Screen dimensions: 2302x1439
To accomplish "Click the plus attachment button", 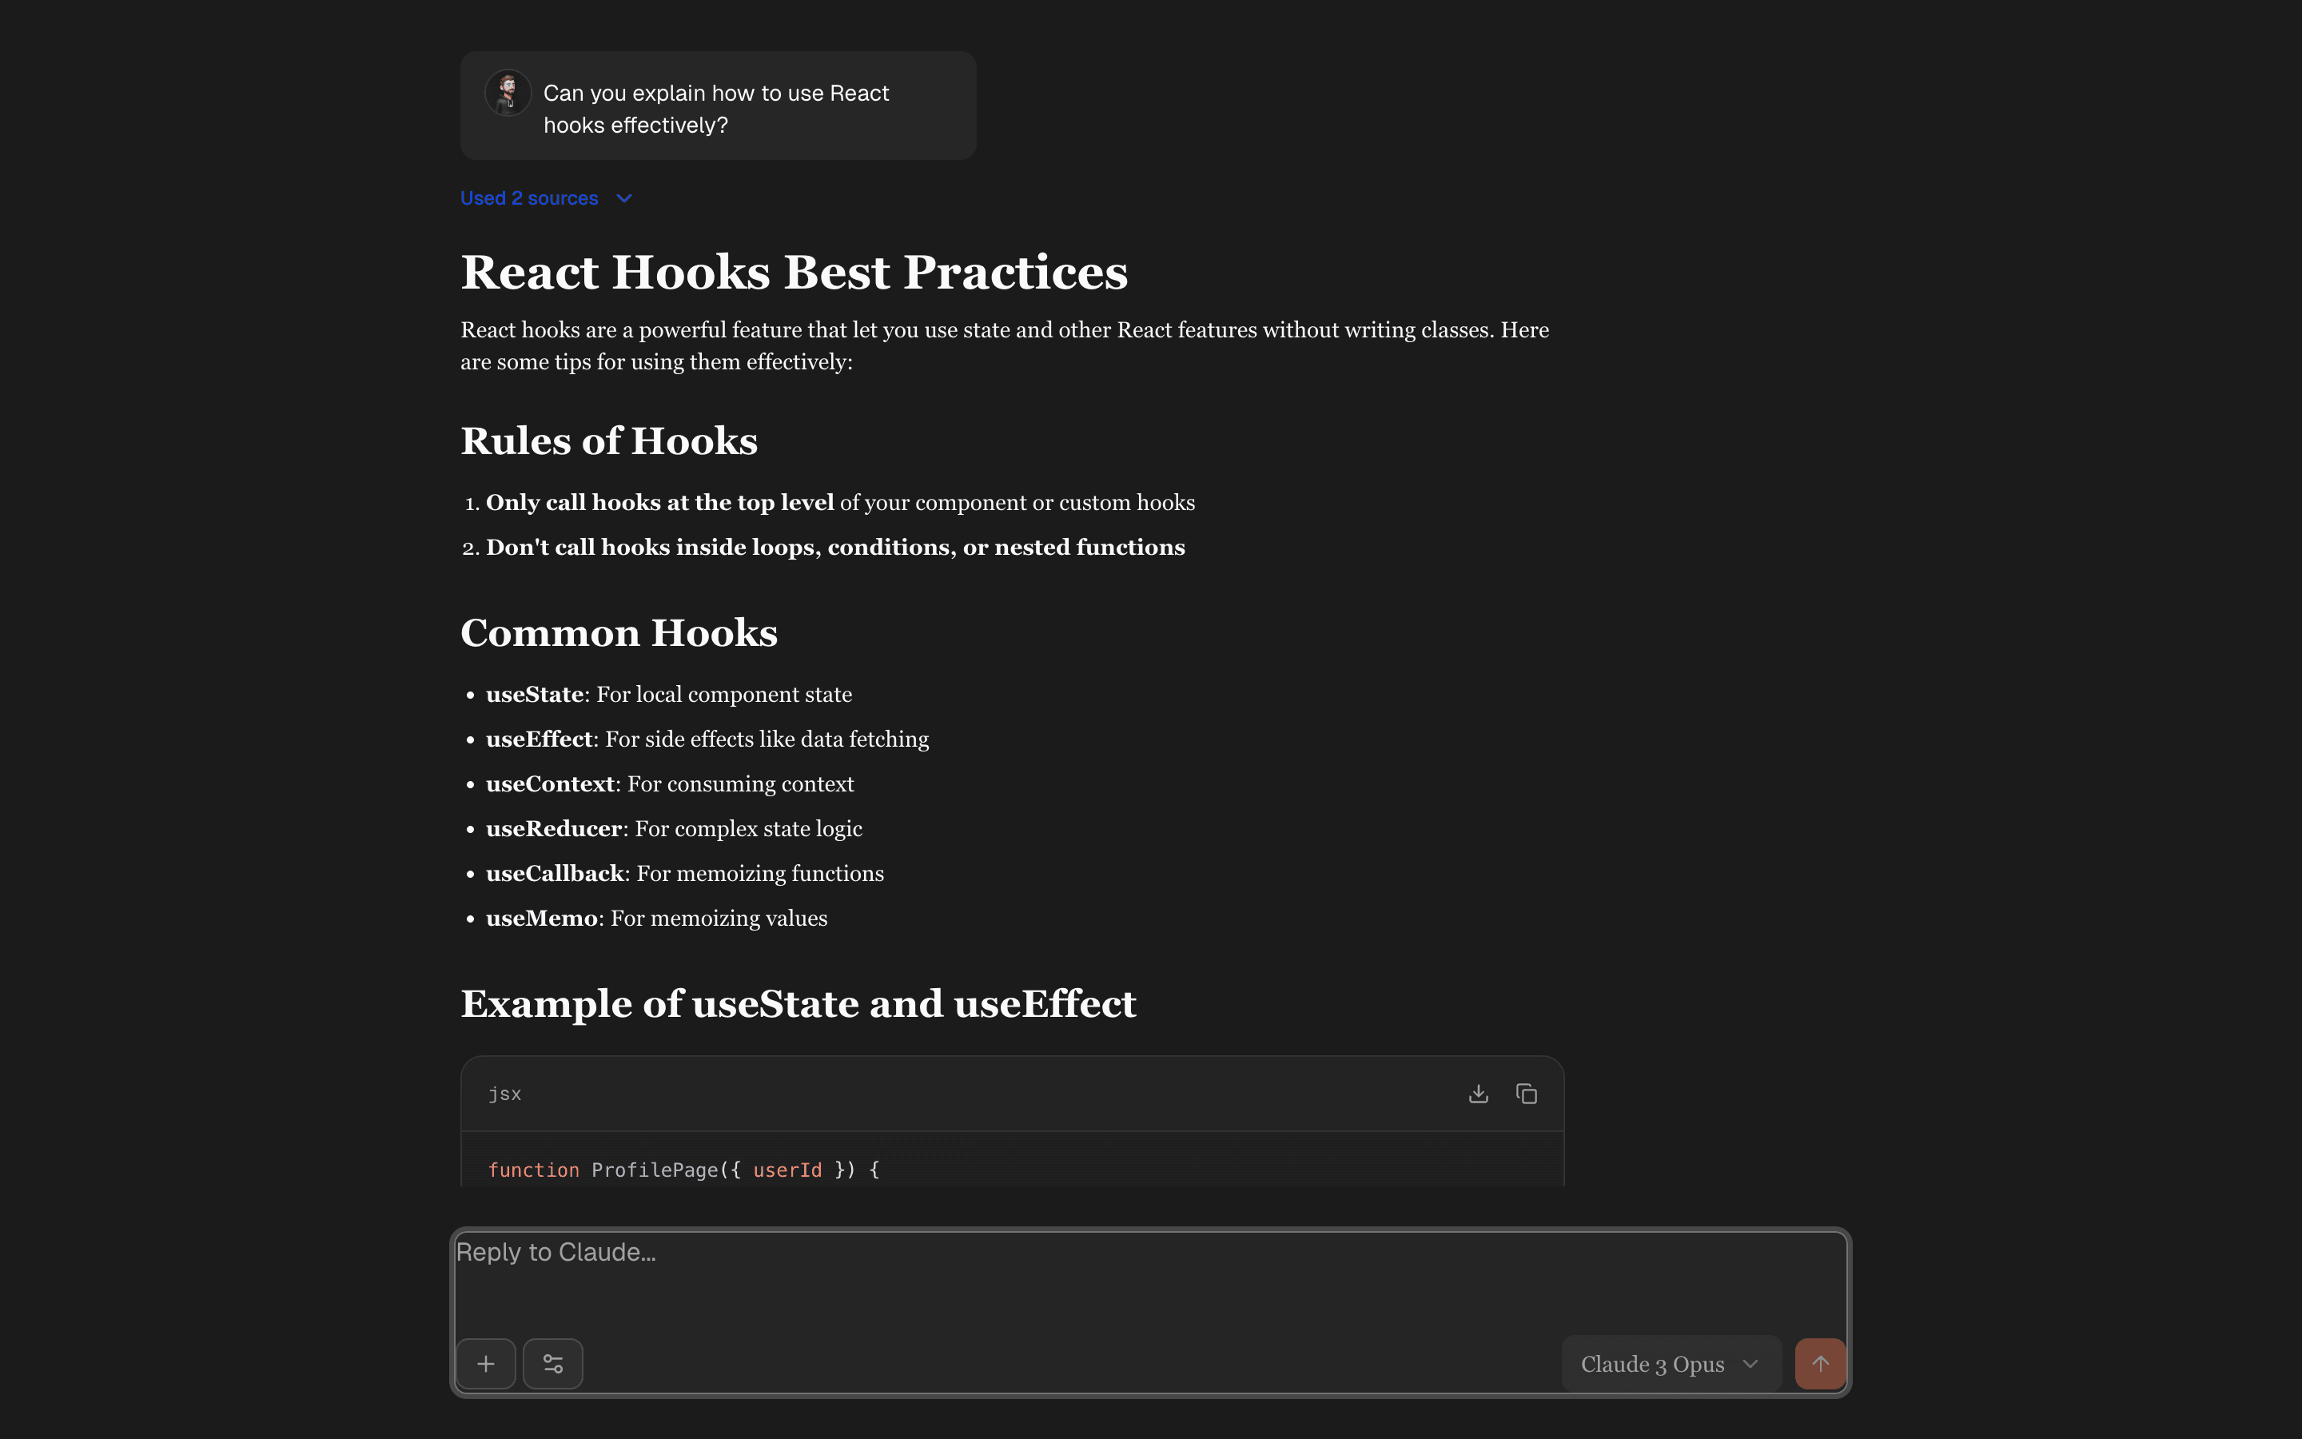I will pyautogui.click(x=486, y=1364).
